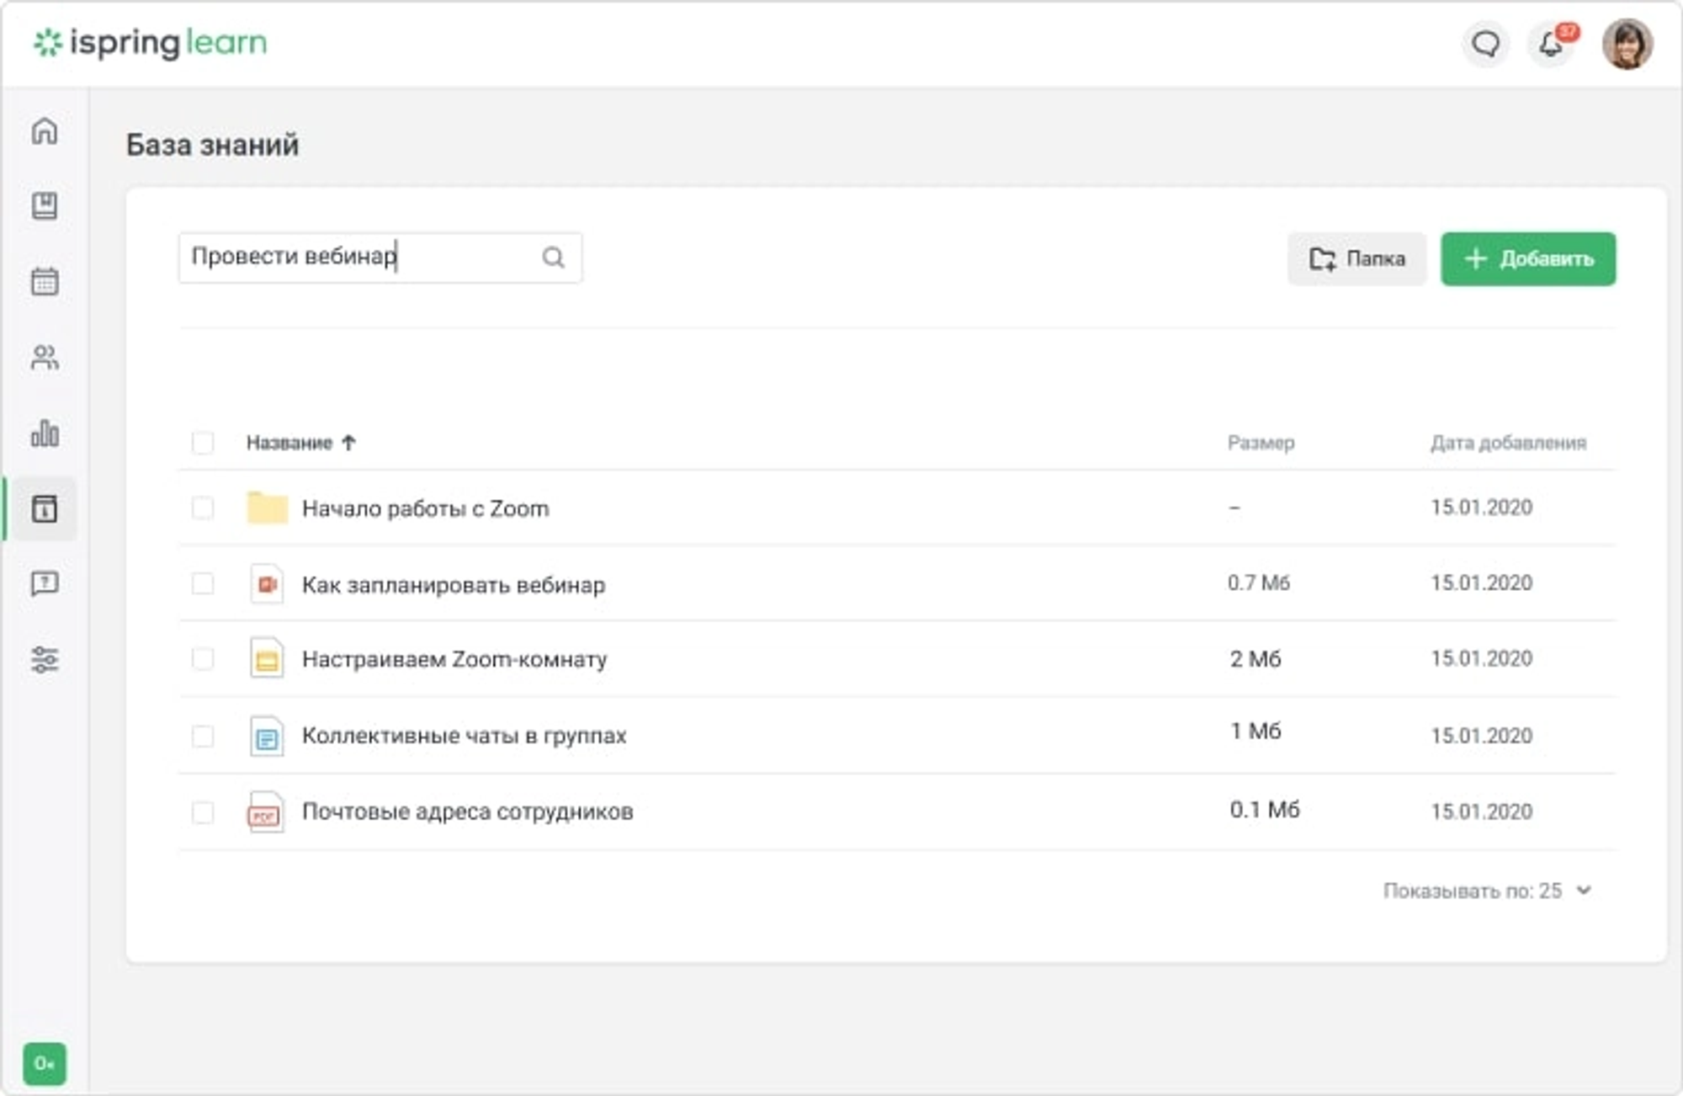The image size is (1683, 1096).
Task: Open the chat messages bubble icon
Action: click(1485, 44)
